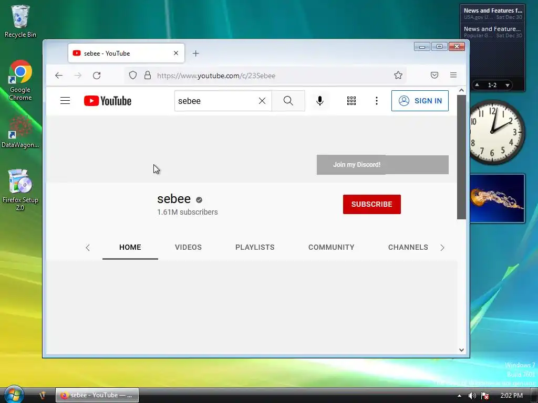
Task: Move channel tabs right with chevron
Action: (442, 248)
